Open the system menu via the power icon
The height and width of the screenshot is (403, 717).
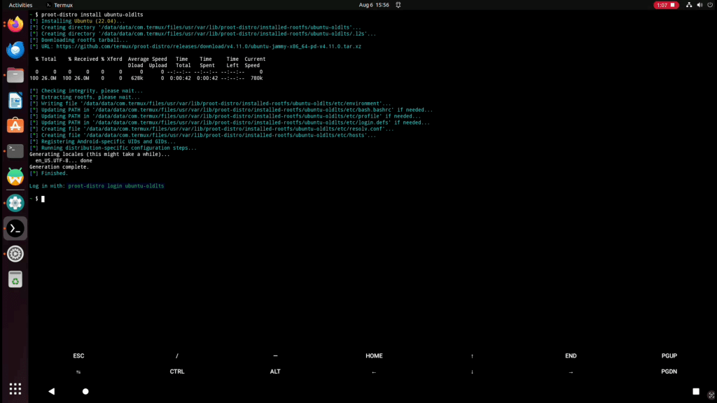coord(704,5)
